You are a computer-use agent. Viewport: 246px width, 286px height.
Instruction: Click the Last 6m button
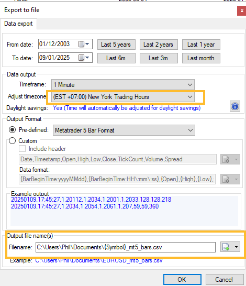116,58
